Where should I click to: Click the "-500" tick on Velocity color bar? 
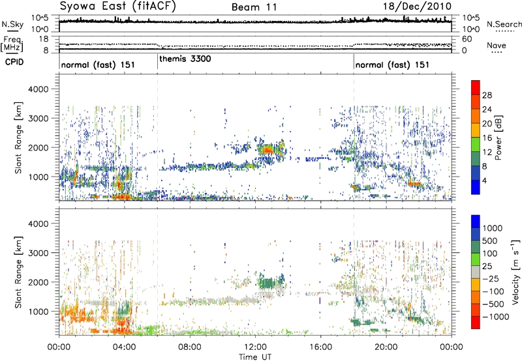click(493, 304)
